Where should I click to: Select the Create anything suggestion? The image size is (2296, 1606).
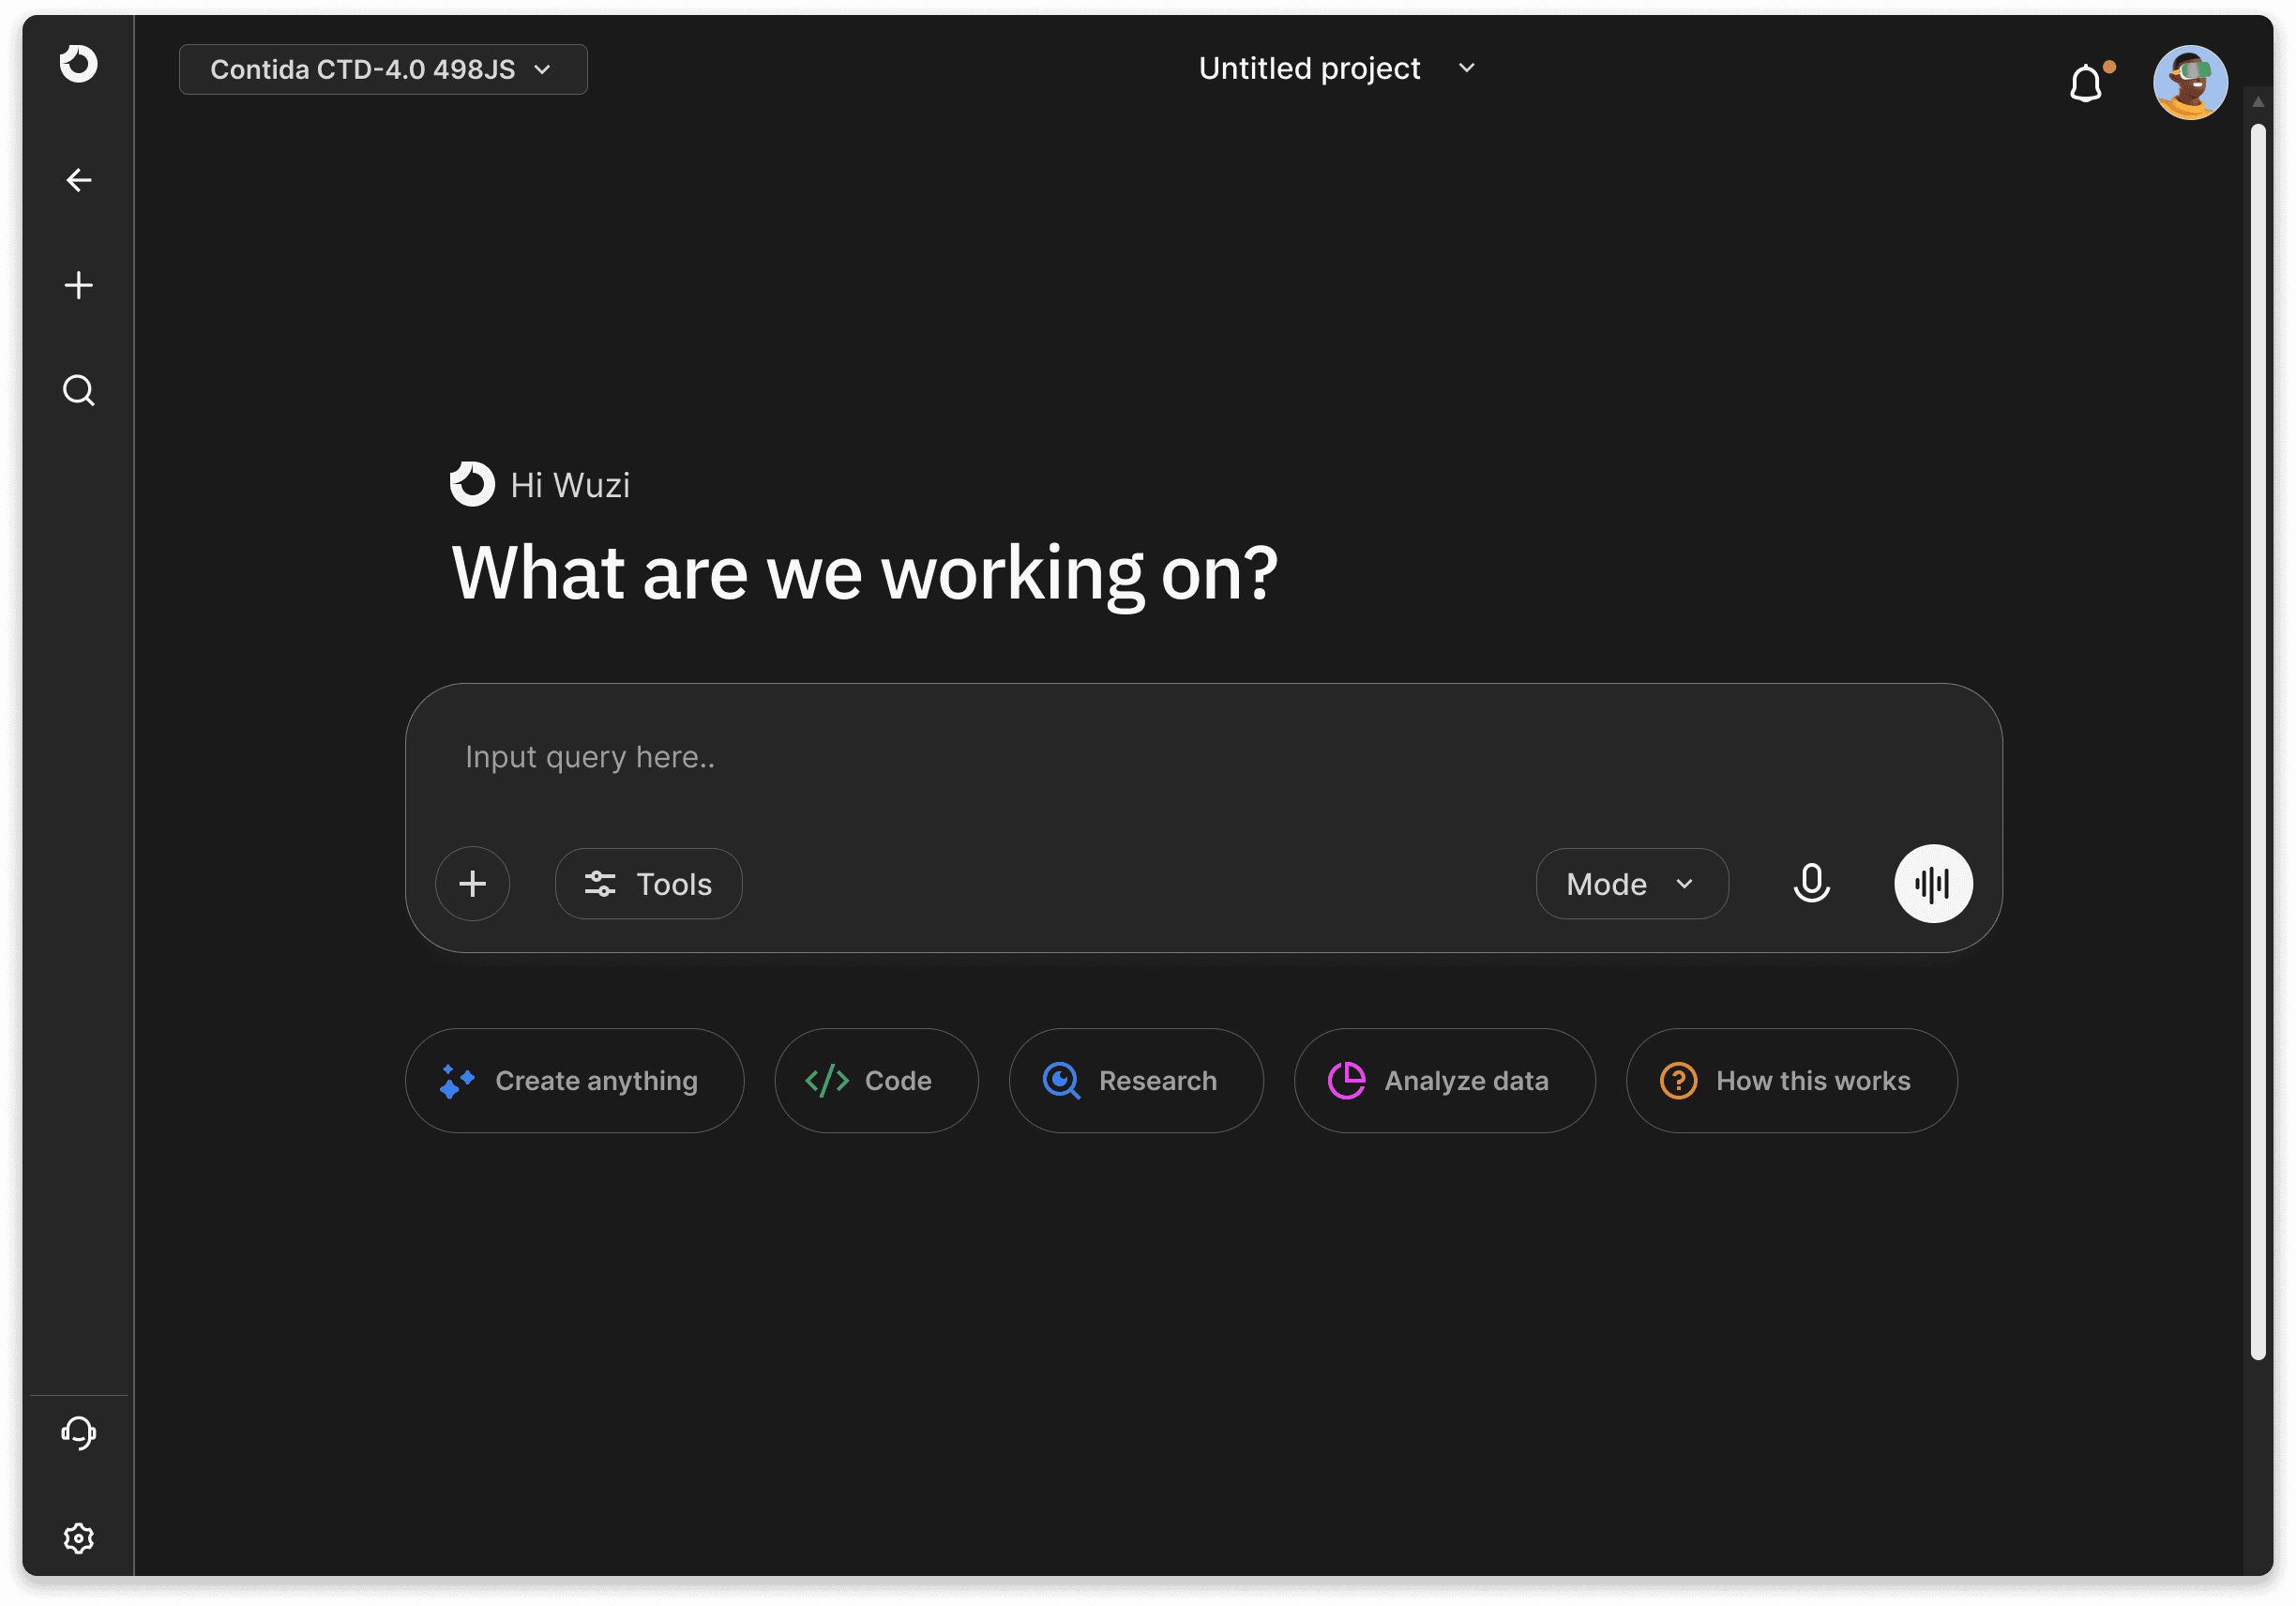tap(574, 1080)
